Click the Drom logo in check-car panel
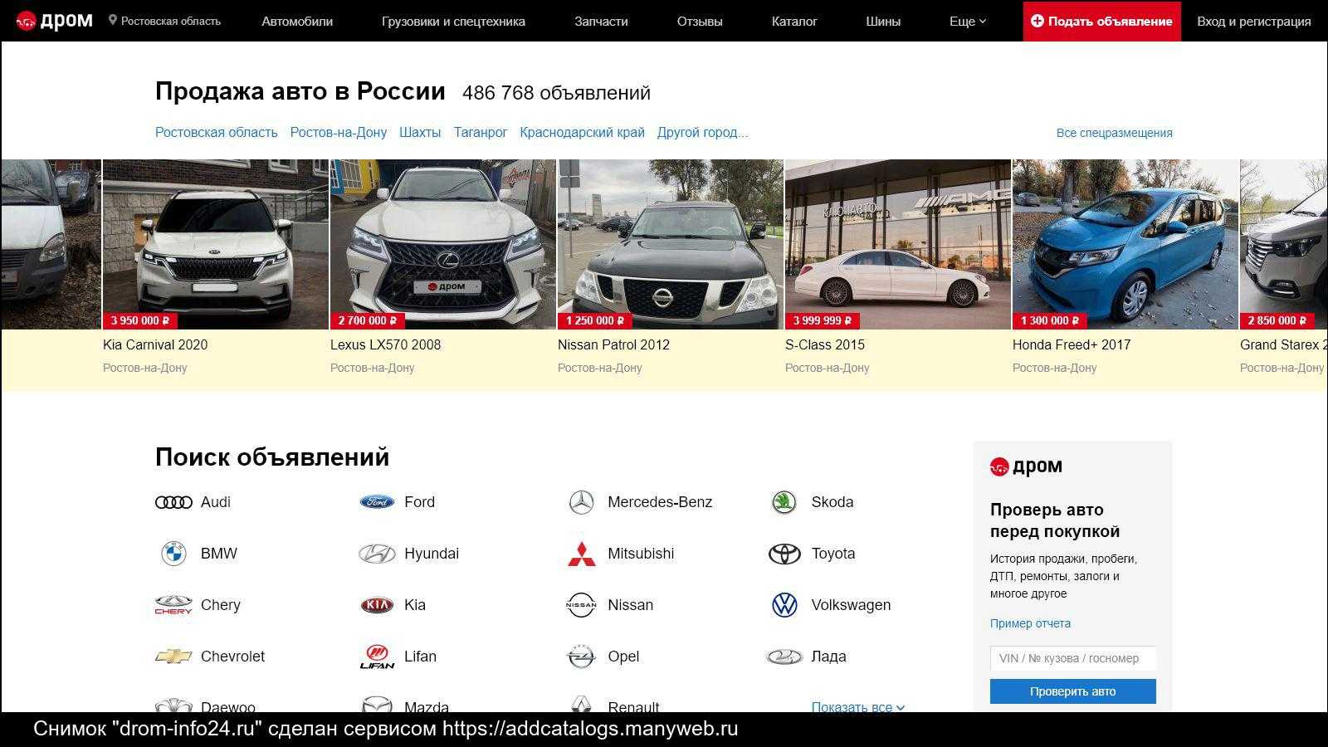The width and height of the screenshot is (1328, 747). coord(1026,466)
